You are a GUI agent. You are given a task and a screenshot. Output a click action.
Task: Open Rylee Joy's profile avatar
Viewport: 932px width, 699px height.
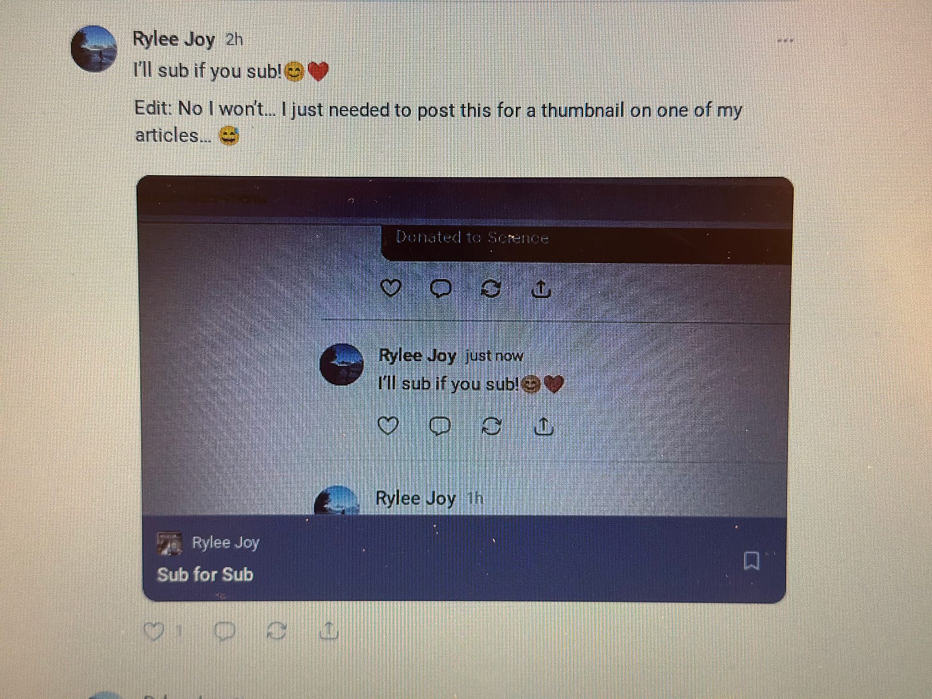tap(93, 49)
